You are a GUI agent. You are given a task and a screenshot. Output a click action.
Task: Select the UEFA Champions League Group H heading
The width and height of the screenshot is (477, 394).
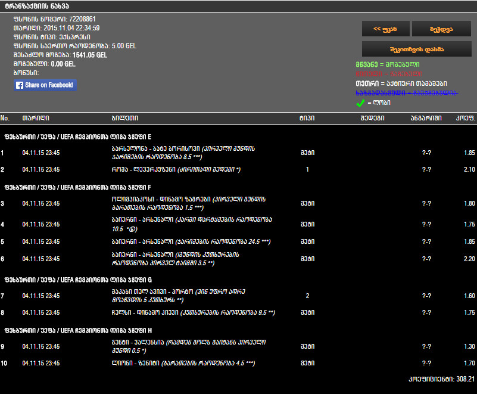click(x=77, y=330)
